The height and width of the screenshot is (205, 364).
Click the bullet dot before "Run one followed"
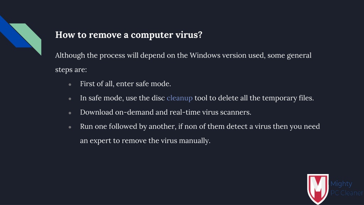[70, 127]
